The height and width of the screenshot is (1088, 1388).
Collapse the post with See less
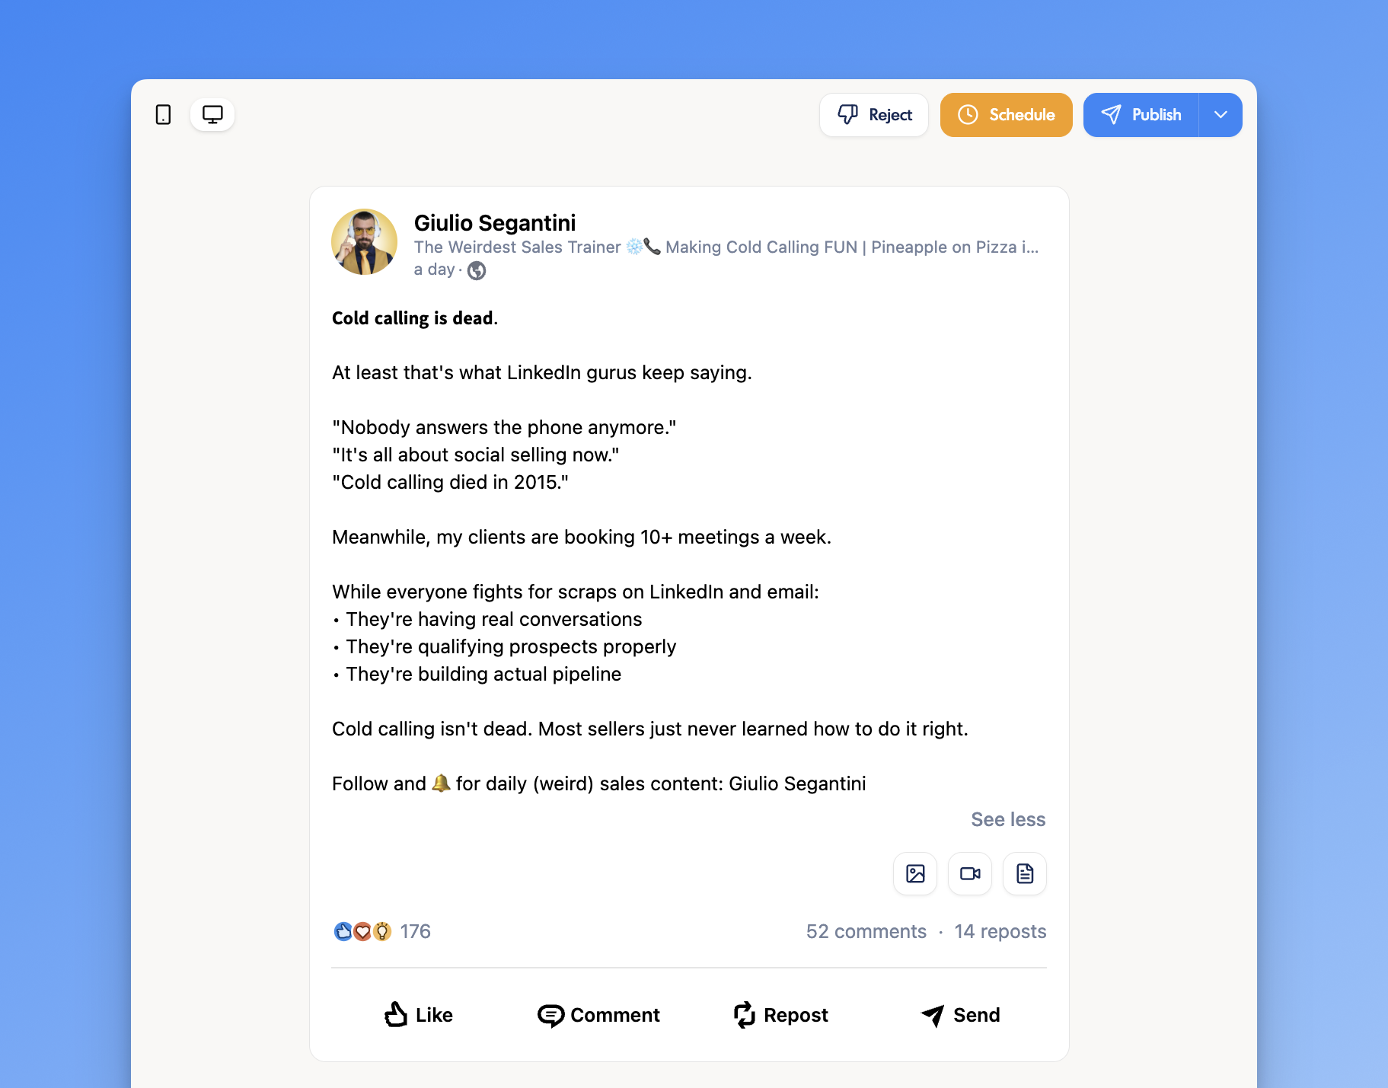[1007, 819]
